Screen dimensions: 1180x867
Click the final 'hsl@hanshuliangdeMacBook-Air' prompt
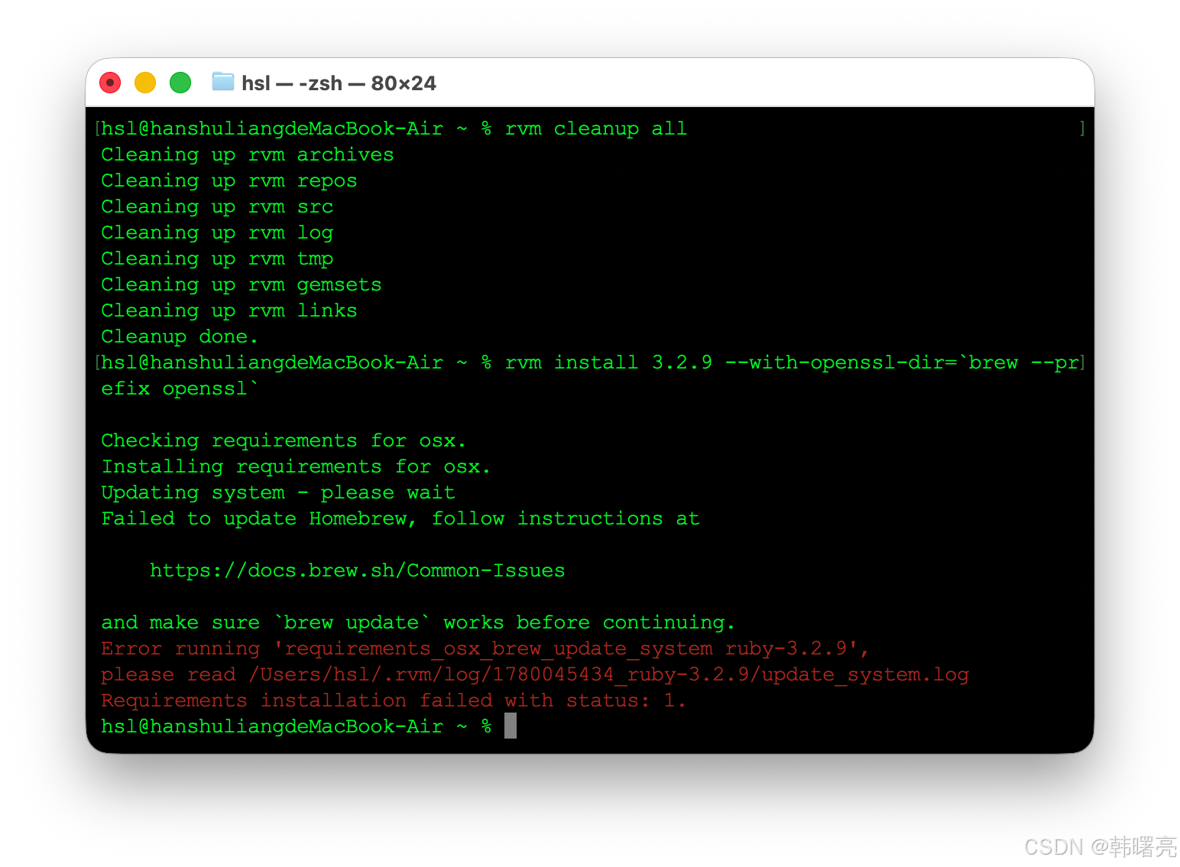tap(272, 726)
